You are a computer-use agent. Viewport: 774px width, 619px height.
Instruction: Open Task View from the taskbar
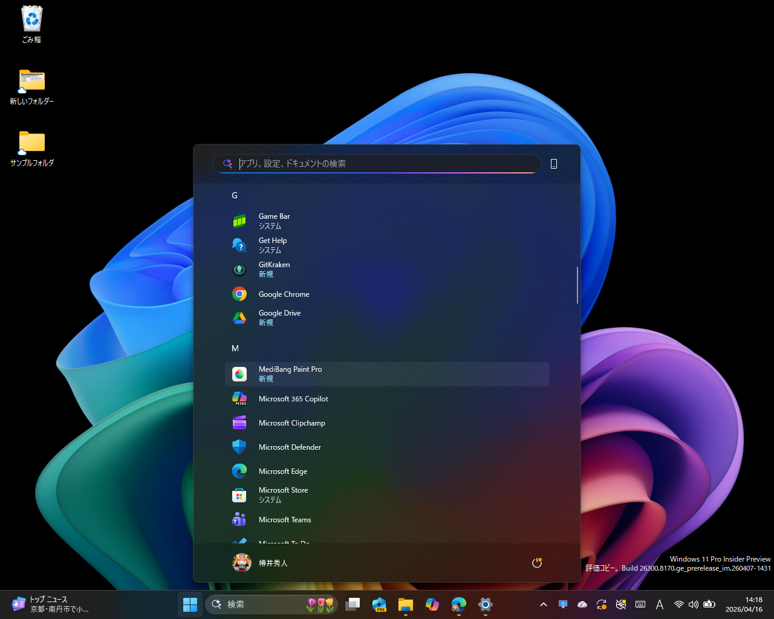pos(353,604)
